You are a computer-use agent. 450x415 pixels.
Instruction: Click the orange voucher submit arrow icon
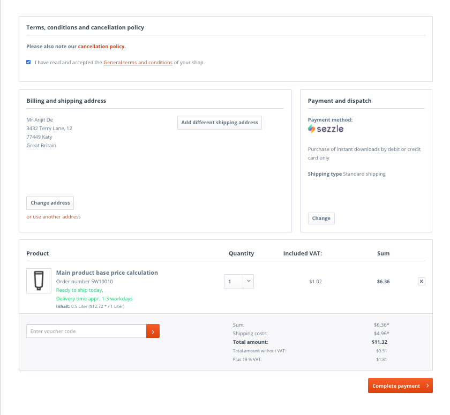tap(153, 331)
